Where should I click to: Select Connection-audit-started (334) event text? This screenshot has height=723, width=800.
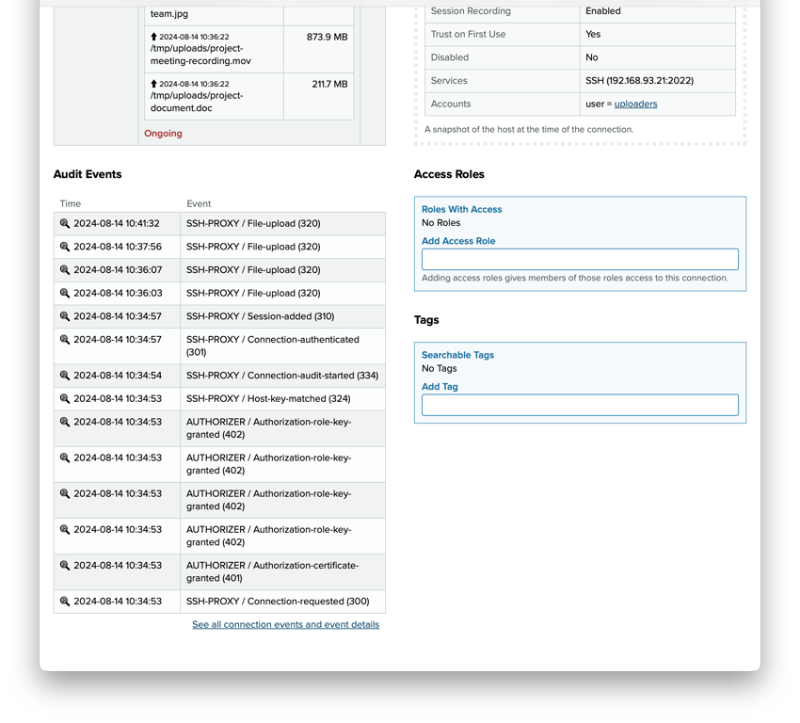tap(282, 376)
